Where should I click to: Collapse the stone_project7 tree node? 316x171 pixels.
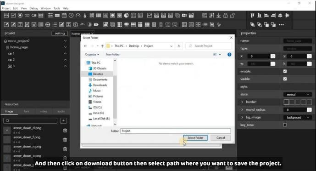point(65,41)
